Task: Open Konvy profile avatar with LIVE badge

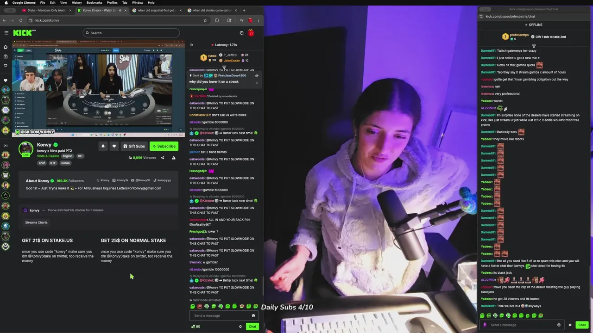Action: pos(26,149)
